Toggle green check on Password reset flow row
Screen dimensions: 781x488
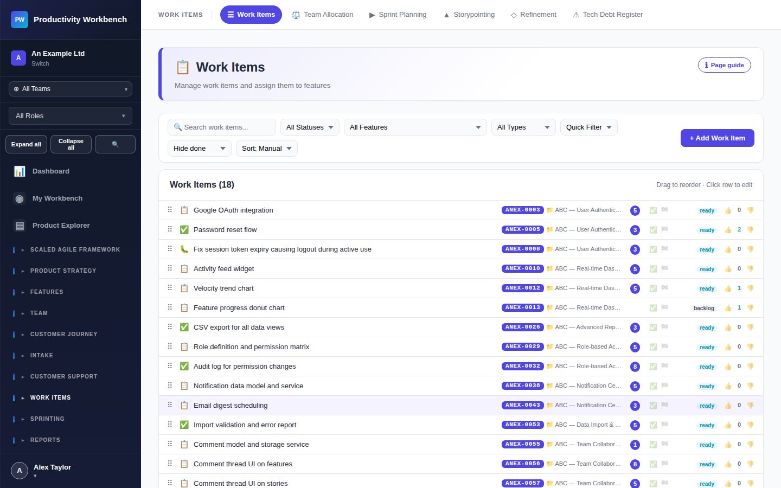coord(654,230)
